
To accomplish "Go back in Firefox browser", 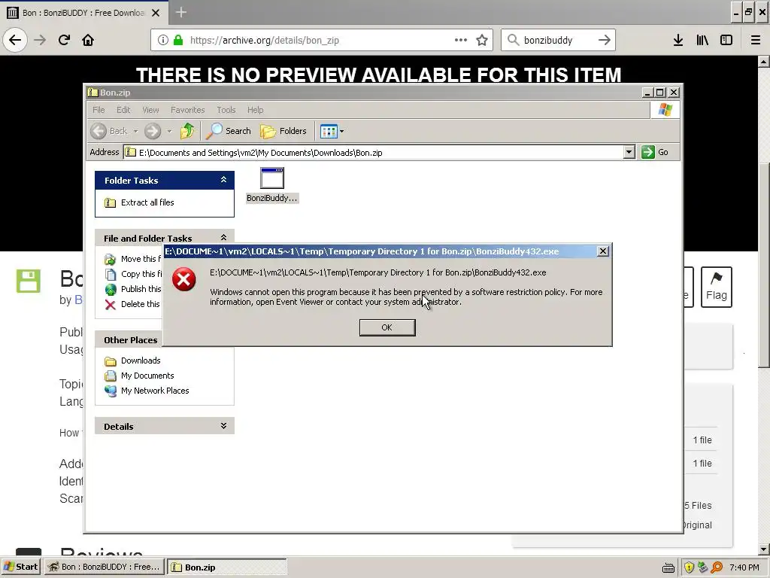I will click(x=15, y=40).
